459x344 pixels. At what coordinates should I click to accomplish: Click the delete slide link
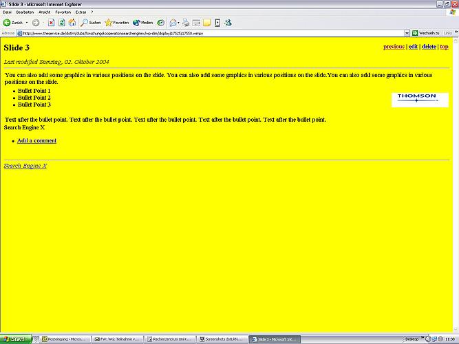(x=429, y=47)
